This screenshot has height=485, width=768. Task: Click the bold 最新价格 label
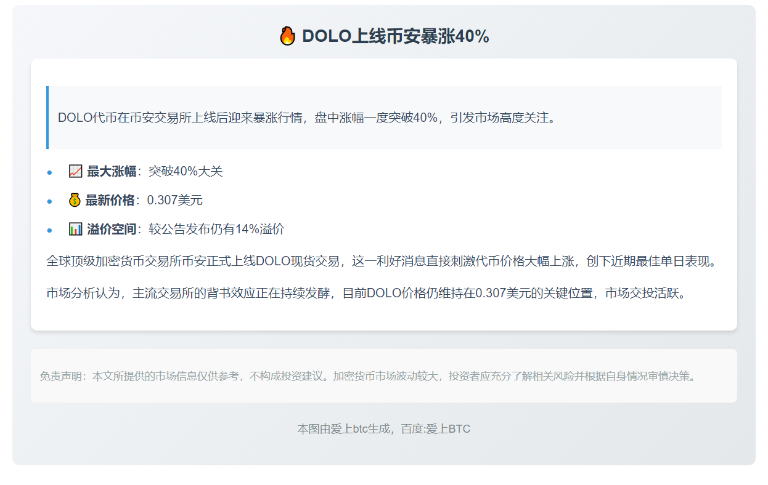[x=110, y=200]
